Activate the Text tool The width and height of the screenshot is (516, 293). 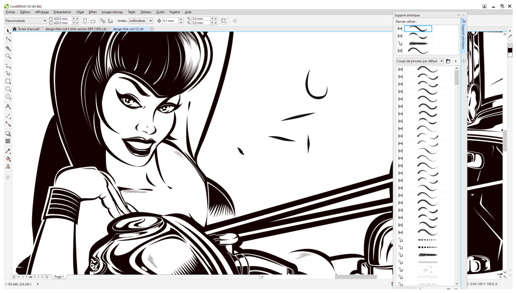tap(8, 106)
